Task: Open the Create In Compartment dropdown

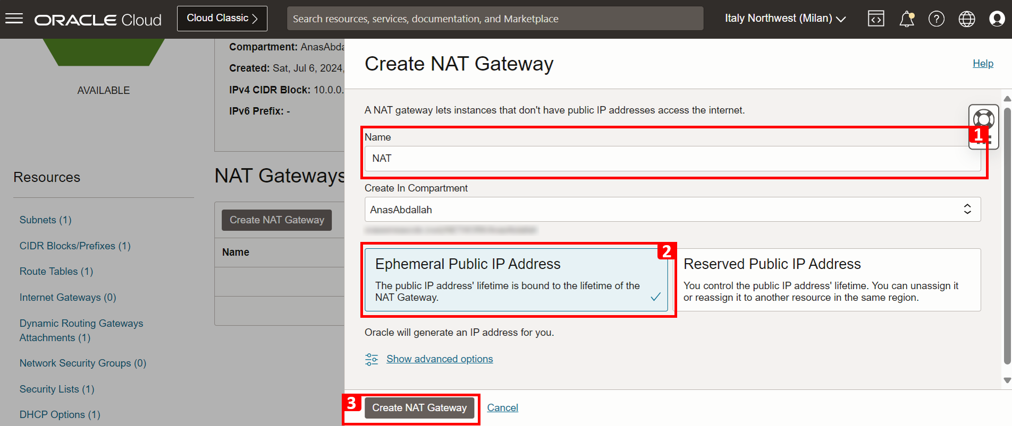Action: click(x=672, y=210)
